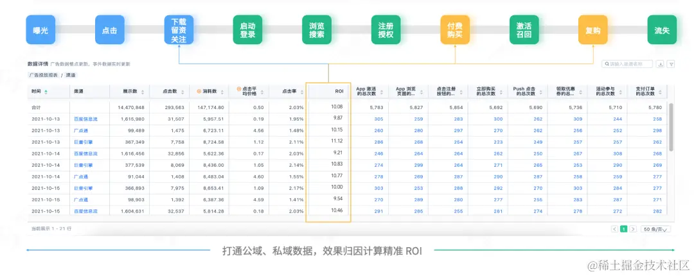Open 巨量引擎 link in 2021-10-15 row
Viewport: 694px width, 276px height.
point(83,188)
